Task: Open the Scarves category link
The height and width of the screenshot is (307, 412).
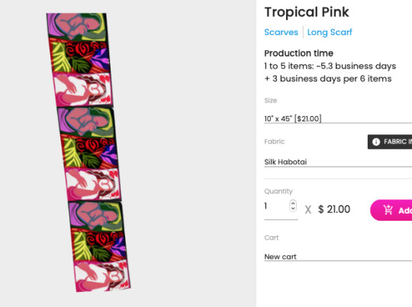Action: [281, 32]
